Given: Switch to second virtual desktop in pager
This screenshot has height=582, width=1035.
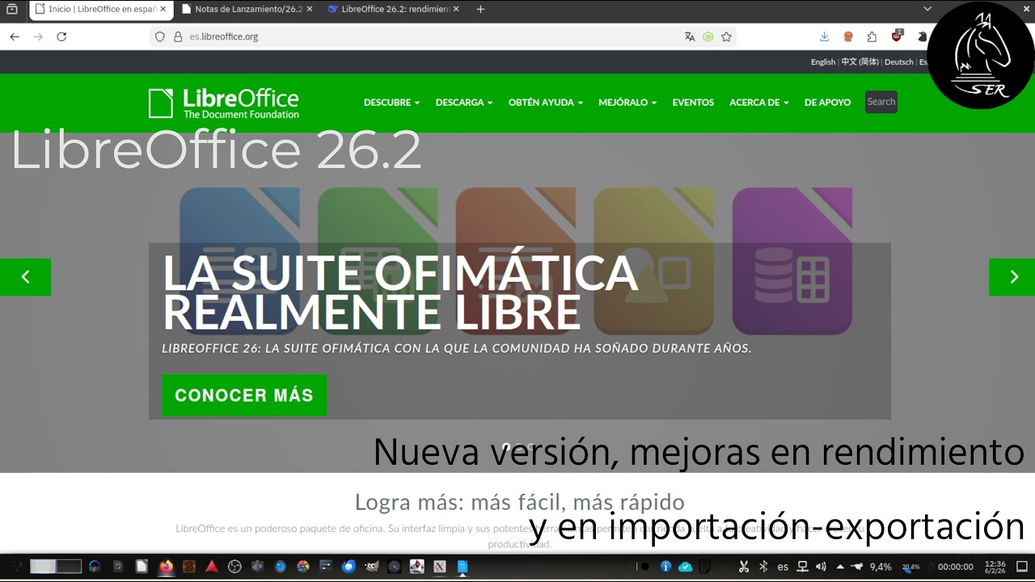Looking at the screenshot, I should [x=70, y=567].
